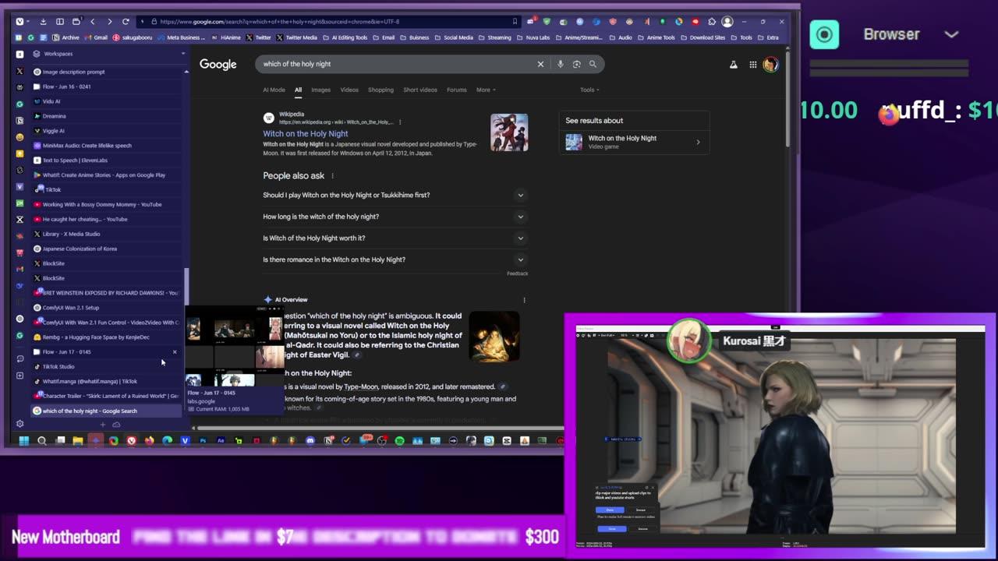Expand 'Is there romance' question
The image size is (998, 561).
(395, 259)
